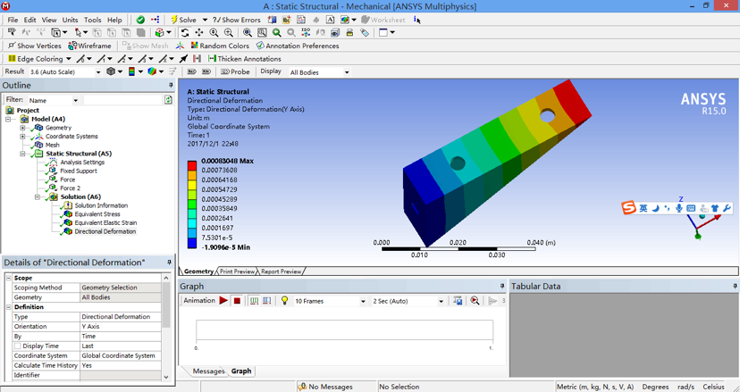Open Annotation Preferences
The width and height of the screenshot is (740, 392).
[298, 46]
